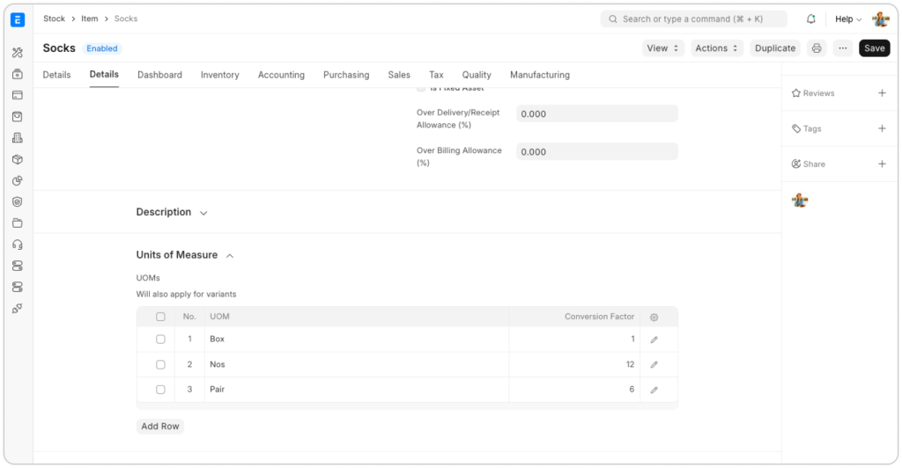The width and height of the screenshot is (902, 468).
Task: Open the Actions dropdown
Action: 716,48
